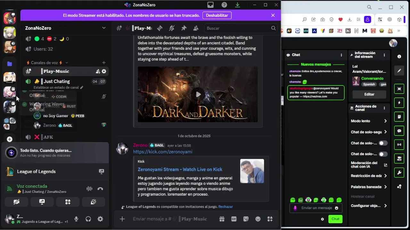Disconnect from voice with hang-up icon
Screen dimensions: 410x230
[x=100, y=189]
